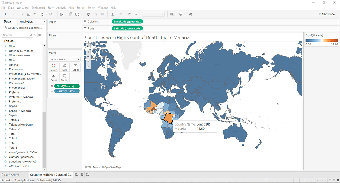The width and height of the screenshot is (340, 183).
Task: Open the Size card in Marks
Action: [64, 67]
